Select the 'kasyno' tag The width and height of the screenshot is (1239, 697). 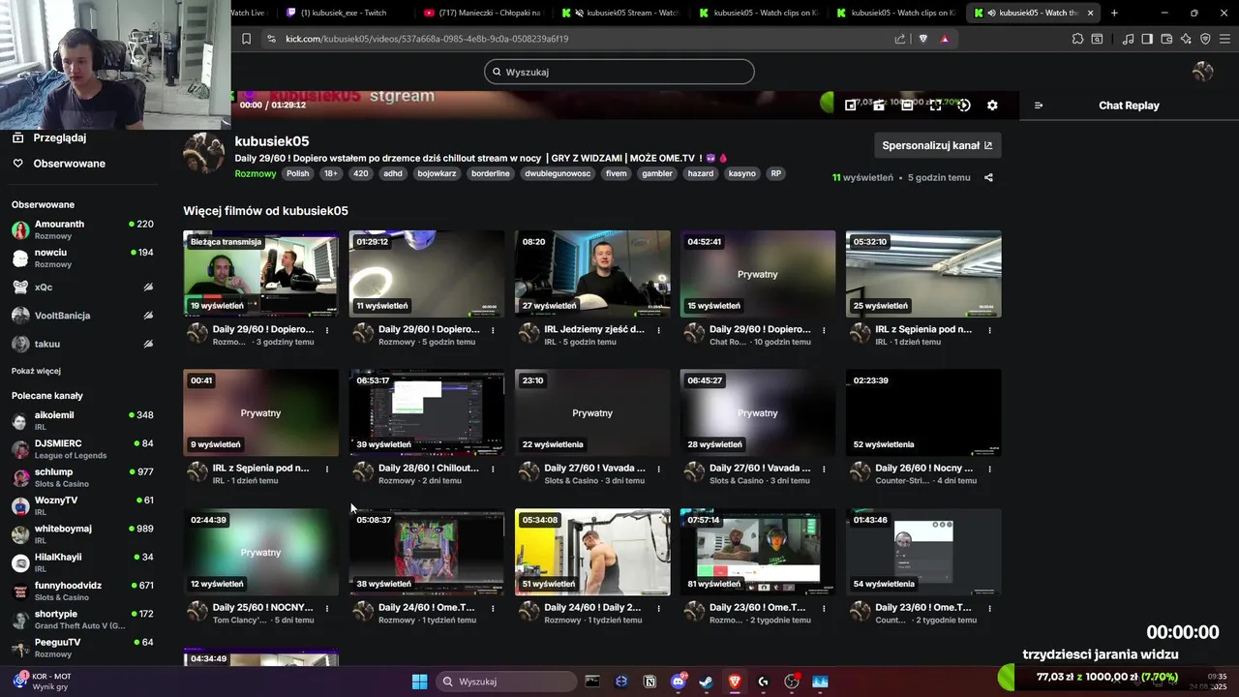click(742, 174)
